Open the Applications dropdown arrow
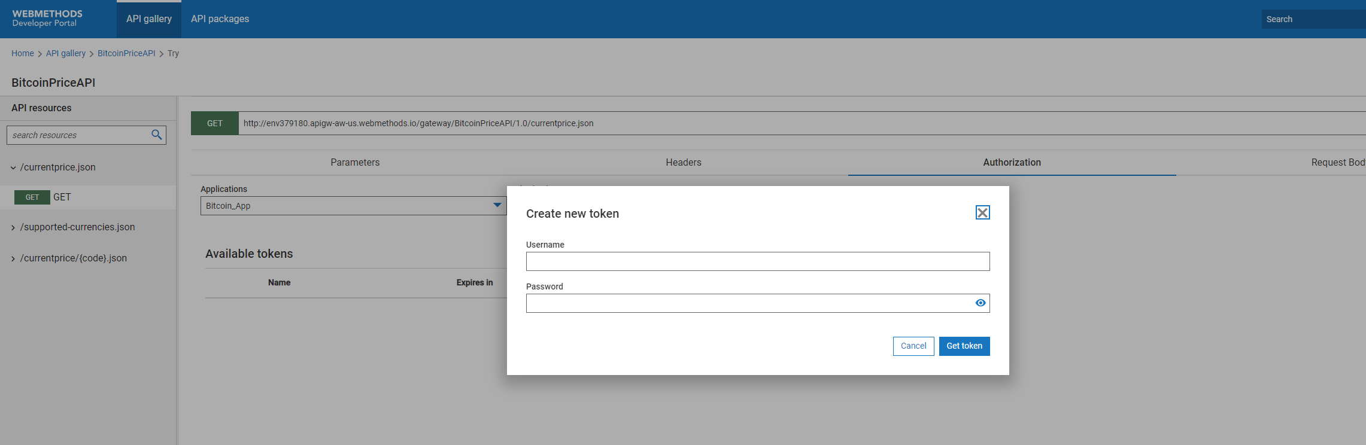1366x445 pixels. click(497, 205)
